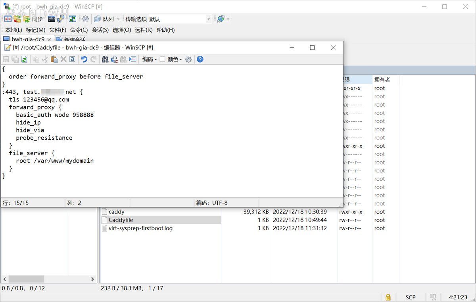
Task: Close the bwh-gia-dc9 session tab
Action: 49,40
